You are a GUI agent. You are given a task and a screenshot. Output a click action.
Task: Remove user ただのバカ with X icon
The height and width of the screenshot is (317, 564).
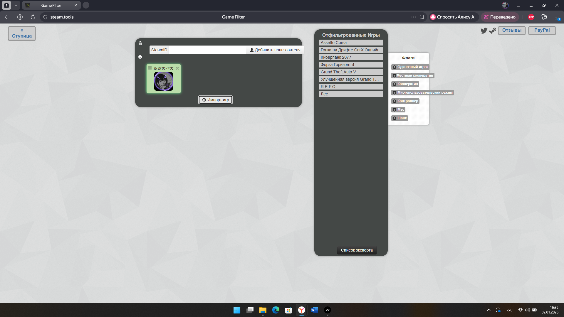177,68
